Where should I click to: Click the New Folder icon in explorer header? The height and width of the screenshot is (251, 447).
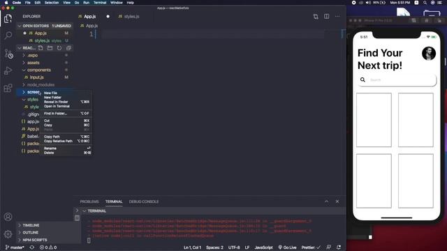coord(50,48)
